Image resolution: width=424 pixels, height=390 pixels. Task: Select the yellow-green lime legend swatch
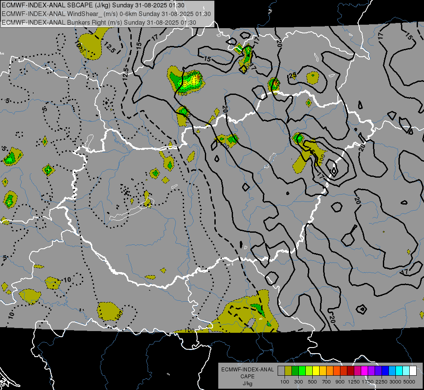pos(309,370)
